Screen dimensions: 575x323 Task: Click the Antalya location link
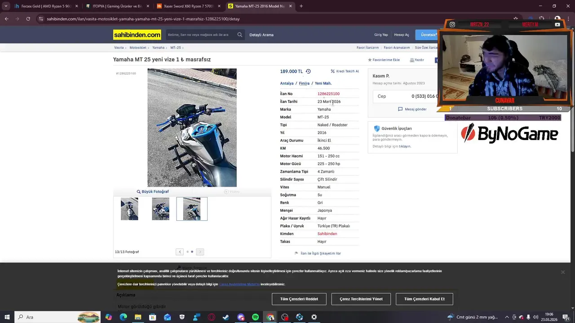coord(287,83)
